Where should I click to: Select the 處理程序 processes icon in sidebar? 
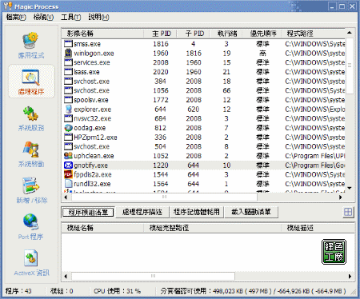pyautogui.click(x=31, y=82)
